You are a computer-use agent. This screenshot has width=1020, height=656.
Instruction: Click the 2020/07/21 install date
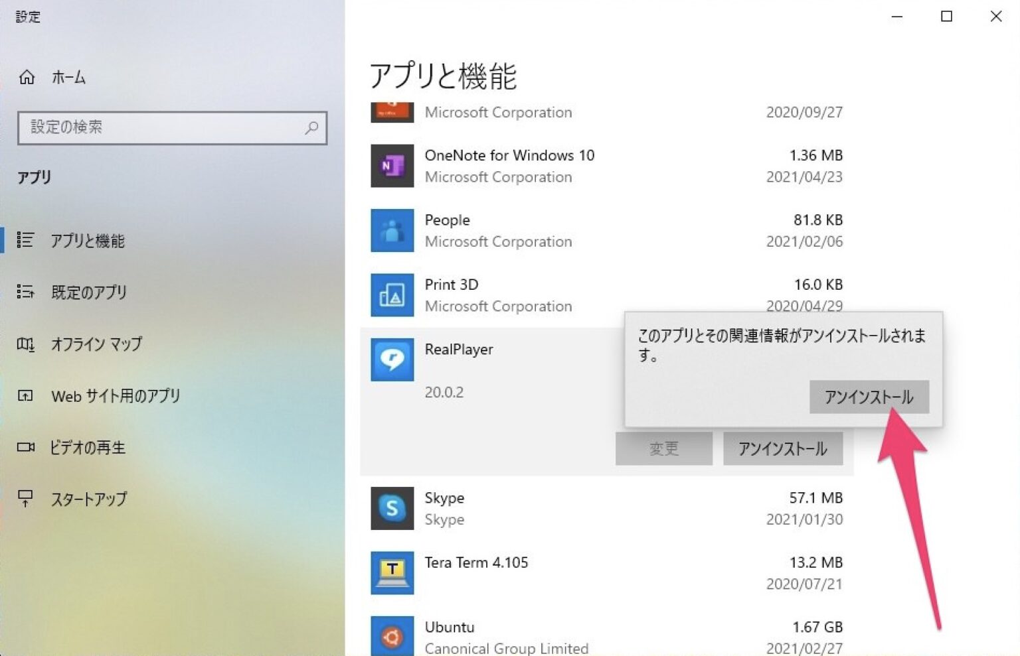pyautogui.click(x=804, y=584)
